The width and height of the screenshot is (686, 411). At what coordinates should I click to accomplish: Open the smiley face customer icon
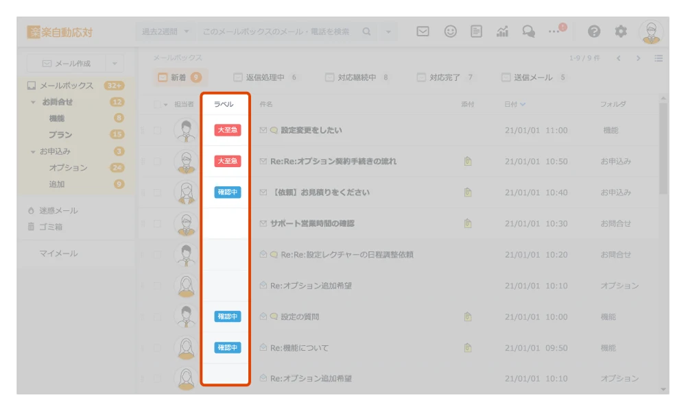pos(450,32)
